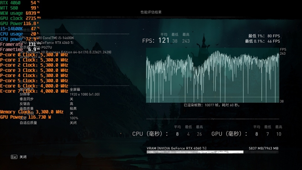
Task: Click the 自适应质量 setting label
Action: pyautogui.click(x=28, y=123)
